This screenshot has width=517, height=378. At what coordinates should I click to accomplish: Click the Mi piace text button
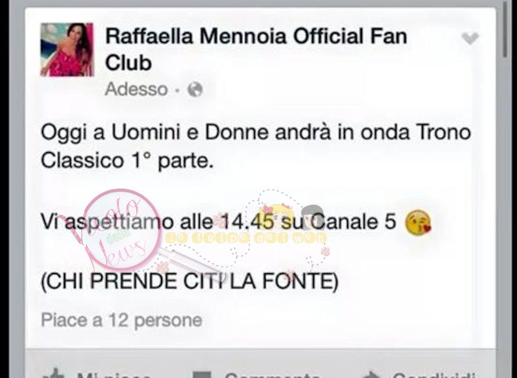114,375
